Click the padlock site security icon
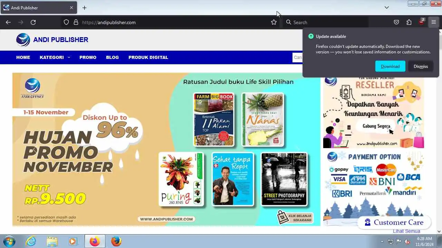The width and height of the screenshot is (442, 248). (76, 22)
